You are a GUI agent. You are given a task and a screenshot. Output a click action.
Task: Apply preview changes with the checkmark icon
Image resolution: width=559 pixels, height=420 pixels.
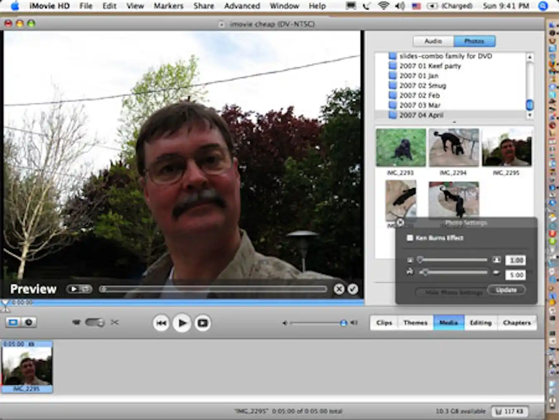click(353, 289)
